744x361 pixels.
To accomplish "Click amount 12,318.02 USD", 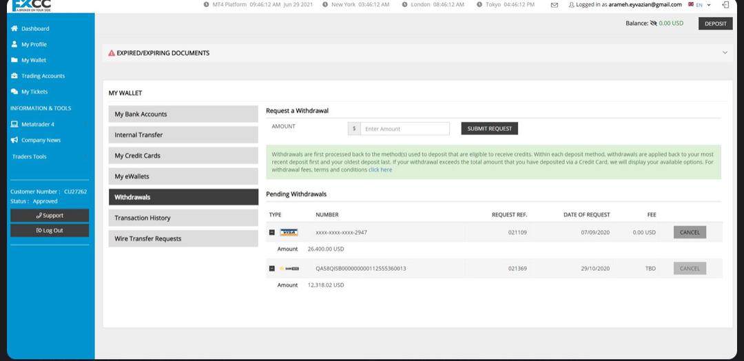I will coord(326,285).
